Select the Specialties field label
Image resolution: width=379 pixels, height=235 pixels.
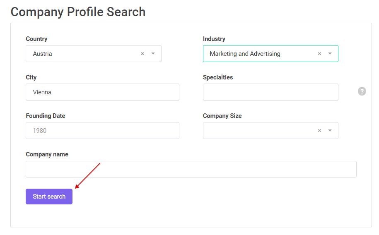218,77
